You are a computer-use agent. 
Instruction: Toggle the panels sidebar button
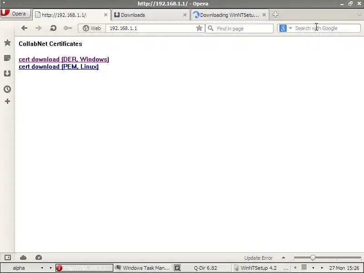tap(8, 258)
